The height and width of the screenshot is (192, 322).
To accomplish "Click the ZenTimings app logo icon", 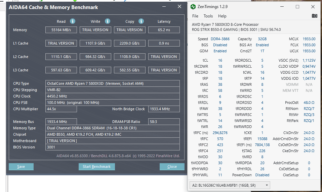I will click(x=193, y=7).
